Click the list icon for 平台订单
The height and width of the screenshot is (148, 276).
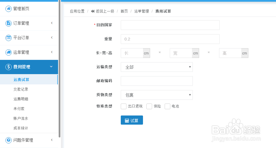point(9,38)
